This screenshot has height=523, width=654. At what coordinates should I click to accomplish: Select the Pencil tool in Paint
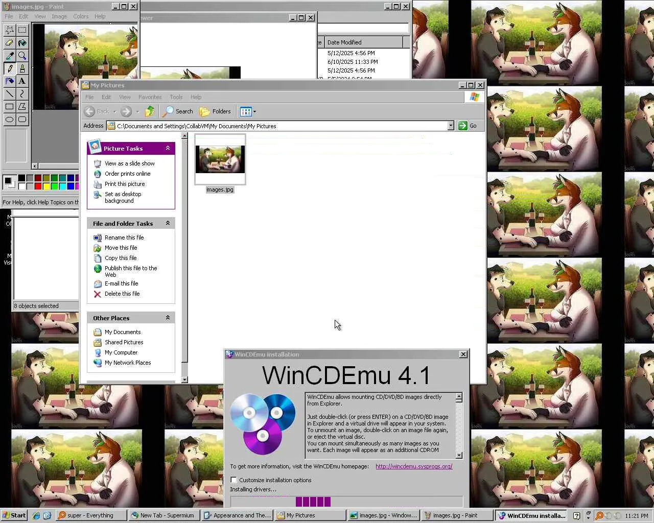point(9,68)
